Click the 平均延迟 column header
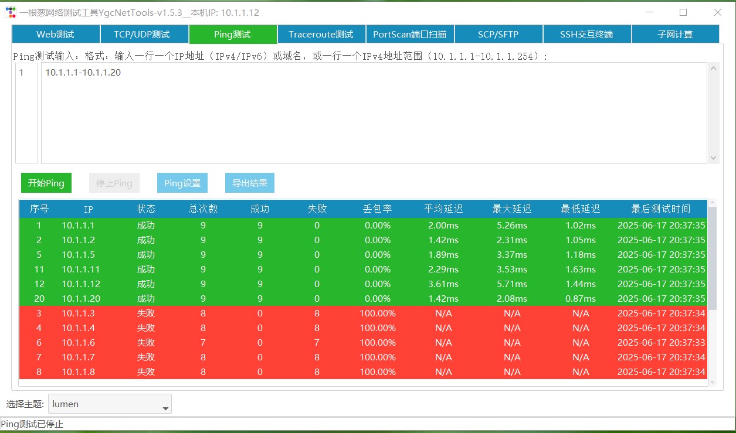The width and height of the screenshot is (736, 433). click(x=443, y=209)
